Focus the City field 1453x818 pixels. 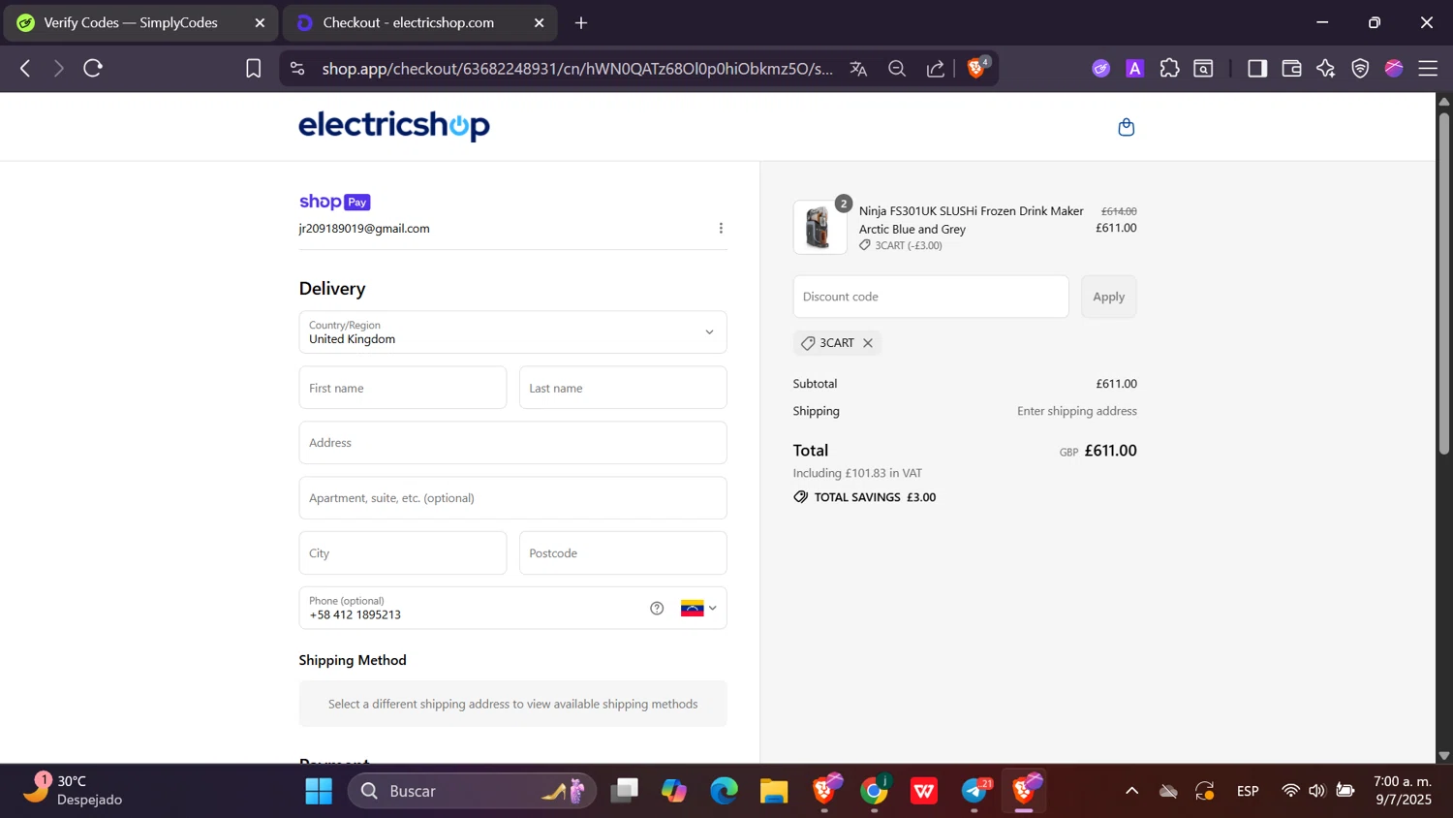point(403,553)
